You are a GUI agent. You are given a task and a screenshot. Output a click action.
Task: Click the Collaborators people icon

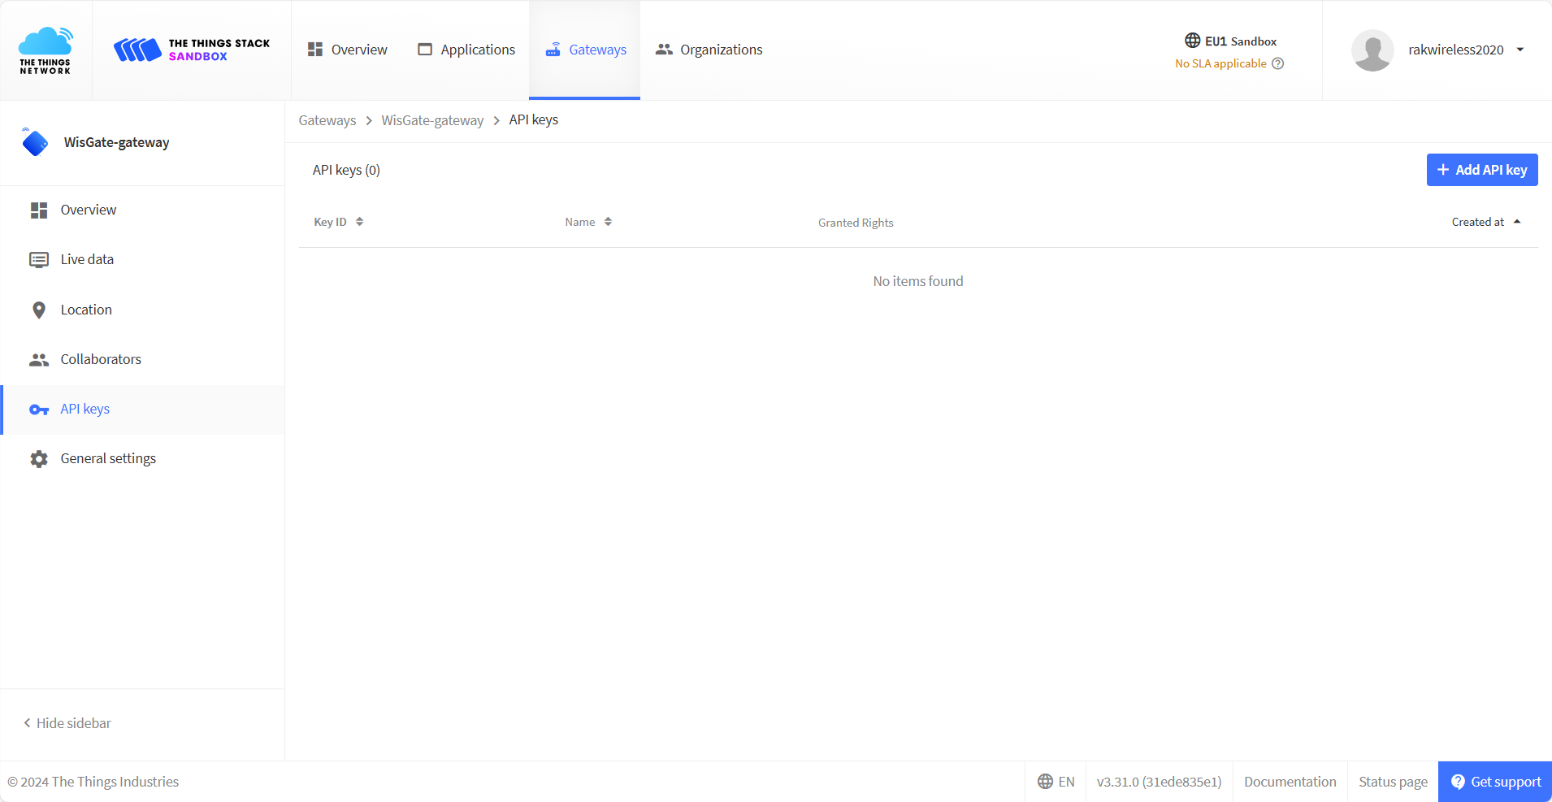pyautogui.click(x=39, y=360)
